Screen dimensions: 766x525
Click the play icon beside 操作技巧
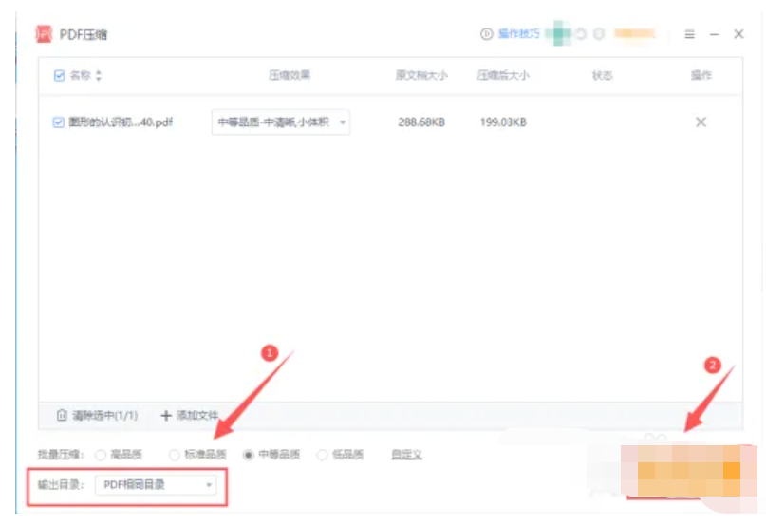(x=487, y=34)
